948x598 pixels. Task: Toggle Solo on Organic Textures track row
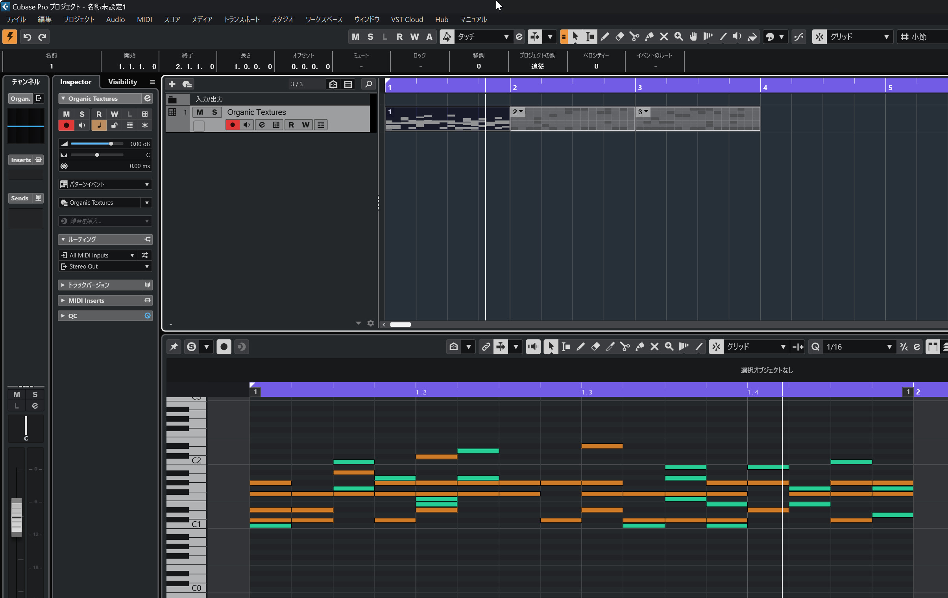(x=214, y=112)
